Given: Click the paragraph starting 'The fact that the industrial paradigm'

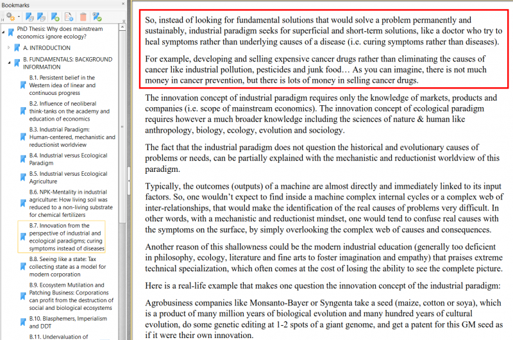Looking at the screenshot, I should [x=323, y=158].
